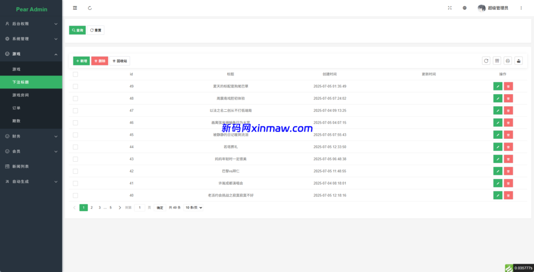The height and width of the screenshot is (272, 534).
Task: Delete row 48 with the red trash icon
Action: click(x=508, y=98)
